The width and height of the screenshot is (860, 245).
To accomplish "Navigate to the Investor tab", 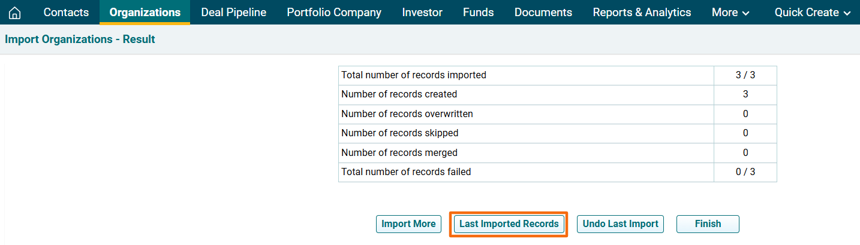I will click(x=422, y=13).
